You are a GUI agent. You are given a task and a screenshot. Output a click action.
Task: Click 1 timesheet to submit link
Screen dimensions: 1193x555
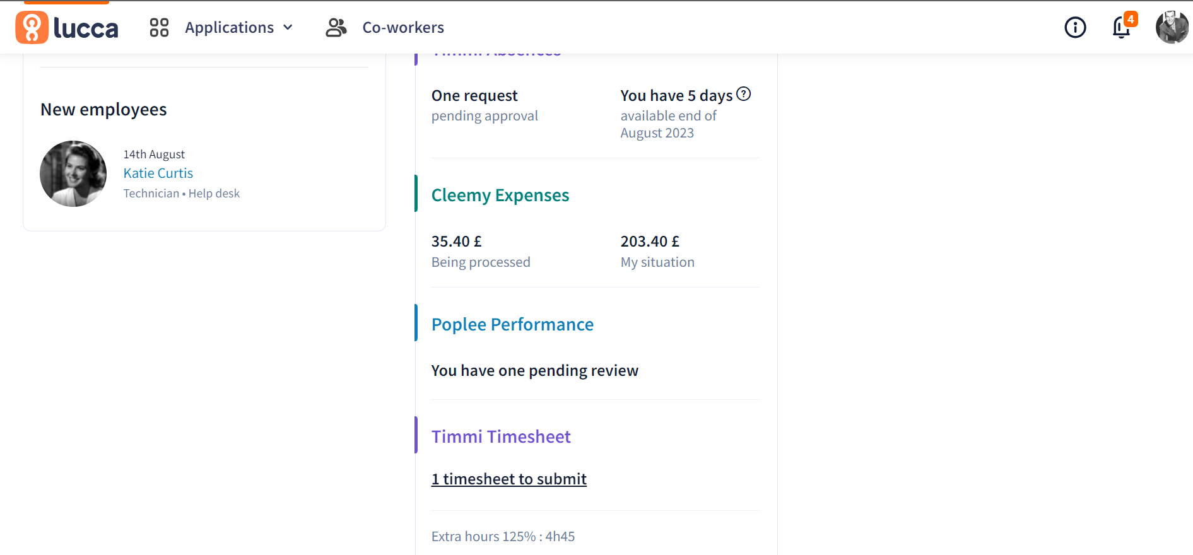508,479
